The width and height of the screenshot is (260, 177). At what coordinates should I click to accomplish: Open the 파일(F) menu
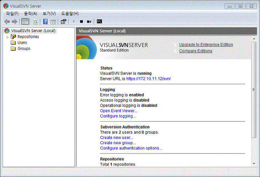[x=12, y=13]
